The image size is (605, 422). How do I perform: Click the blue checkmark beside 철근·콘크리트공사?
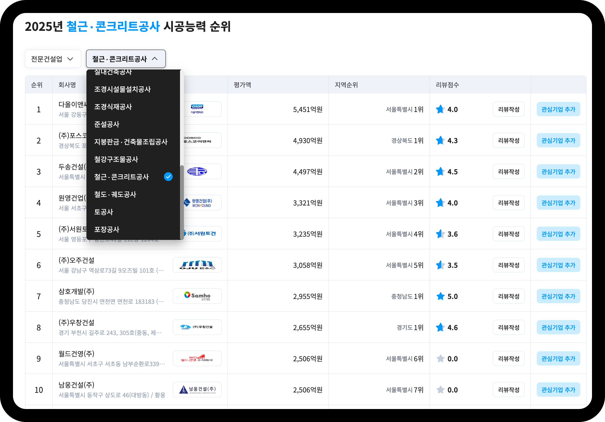(168, 177)
